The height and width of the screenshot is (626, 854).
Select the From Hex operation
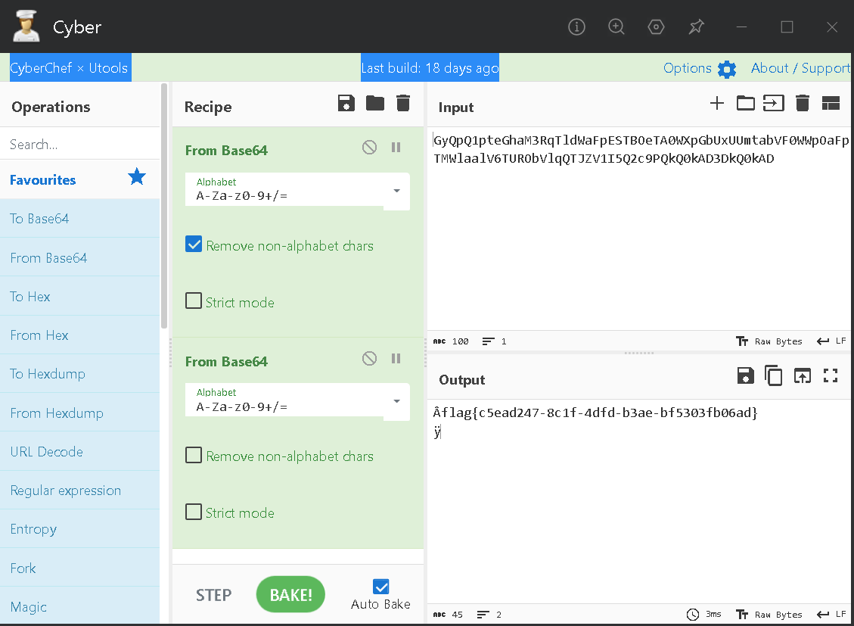pyautogui.click(x=80, y=335)
